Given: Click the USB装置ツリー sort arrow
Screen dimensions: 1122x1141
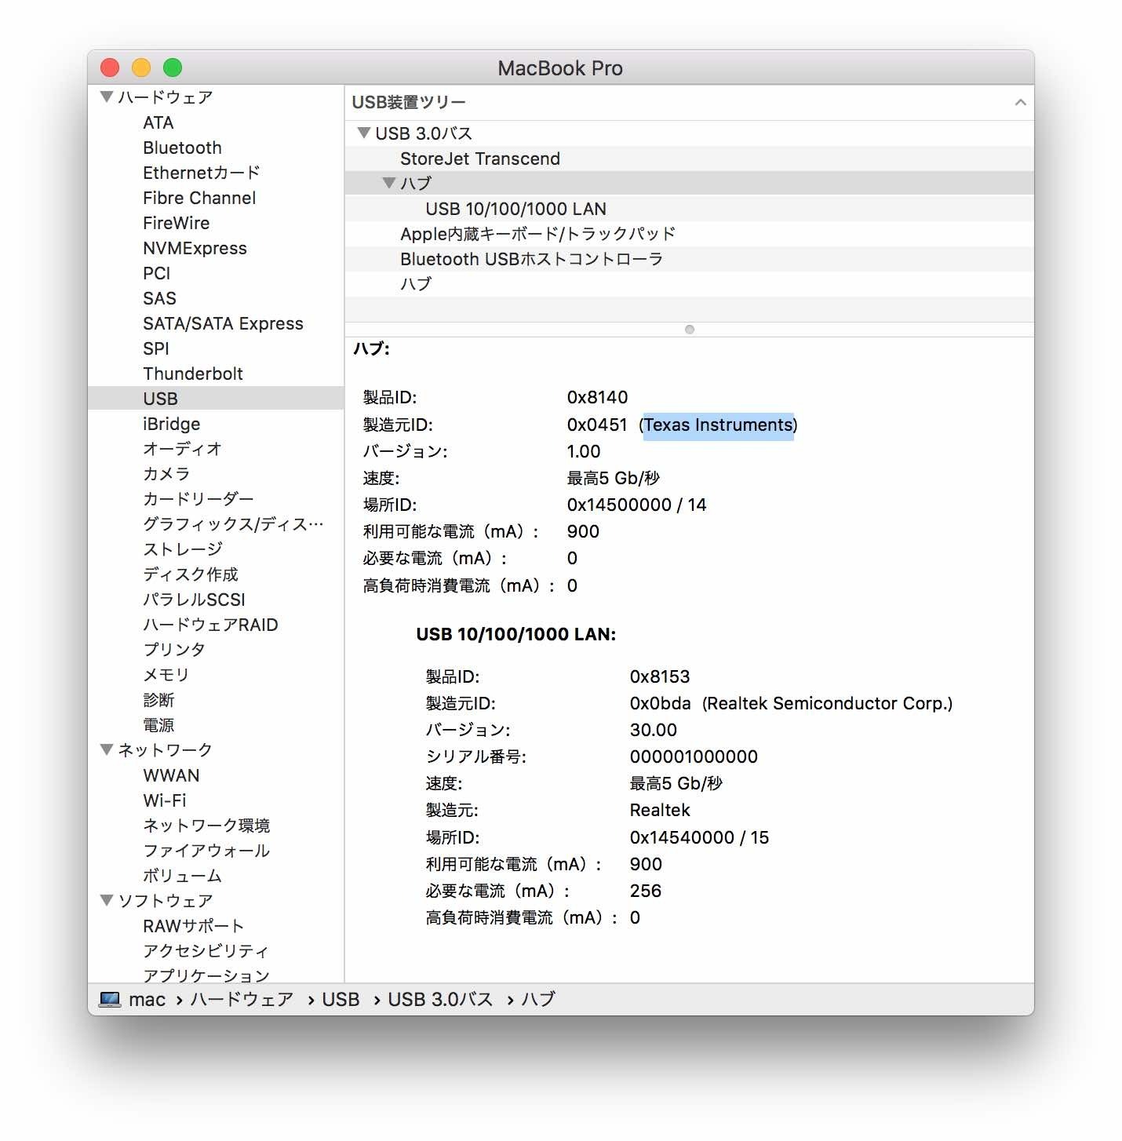Looking at the screenshot, I should 1020,103.
